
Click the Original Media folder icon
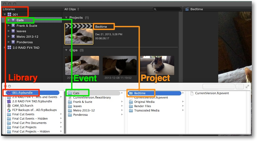131,102
